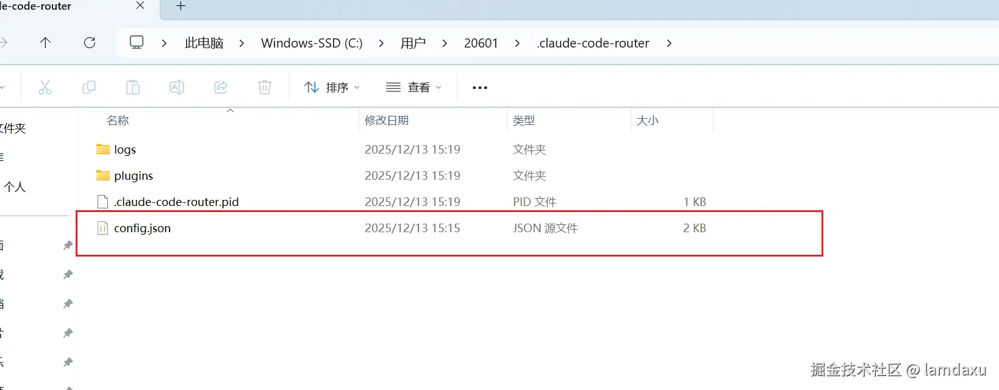
Task: Expand chevron after 用户 breadcrumb
Action: [x=445, y=43]
